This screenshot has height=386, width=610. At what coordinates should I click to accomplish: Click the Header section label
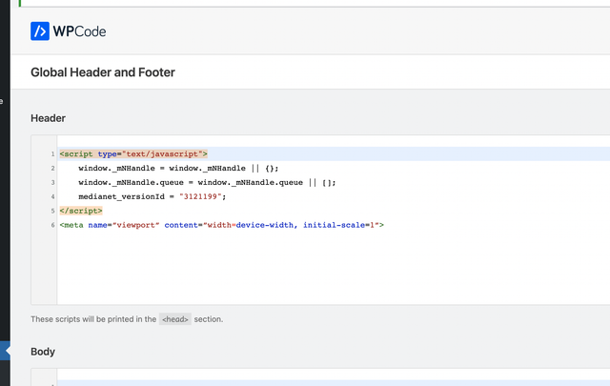tap(48, 118)
